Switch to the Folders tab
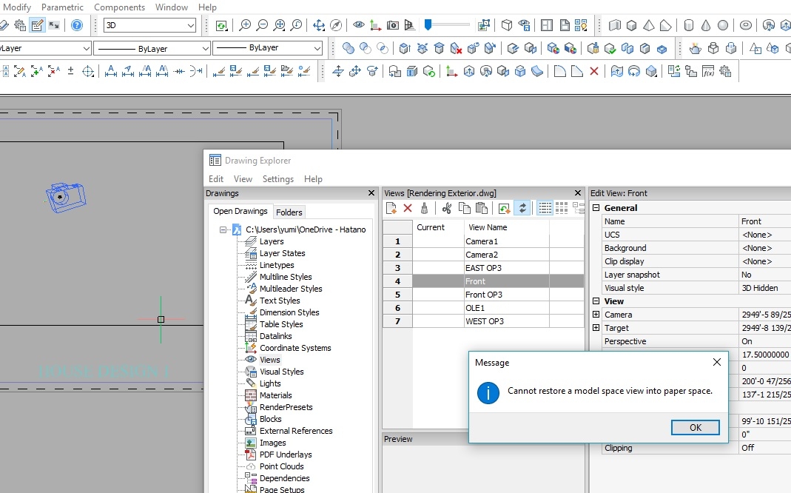 pyautogui.click(x=289, y=212)
